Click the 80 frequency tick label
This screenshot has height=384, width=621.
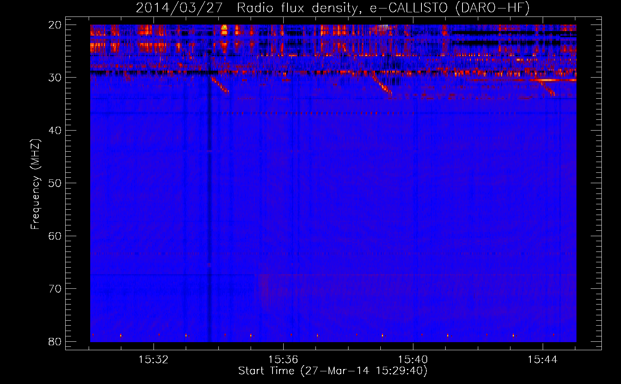55,342
